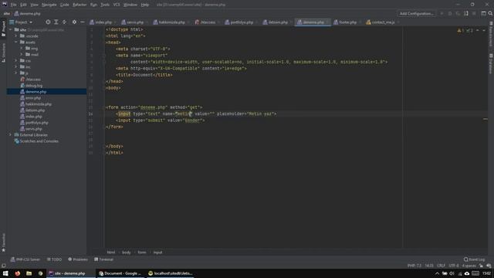Open the Windows Start menu
The height and width of the screenshot is (278, 494).
click(5, 273)
